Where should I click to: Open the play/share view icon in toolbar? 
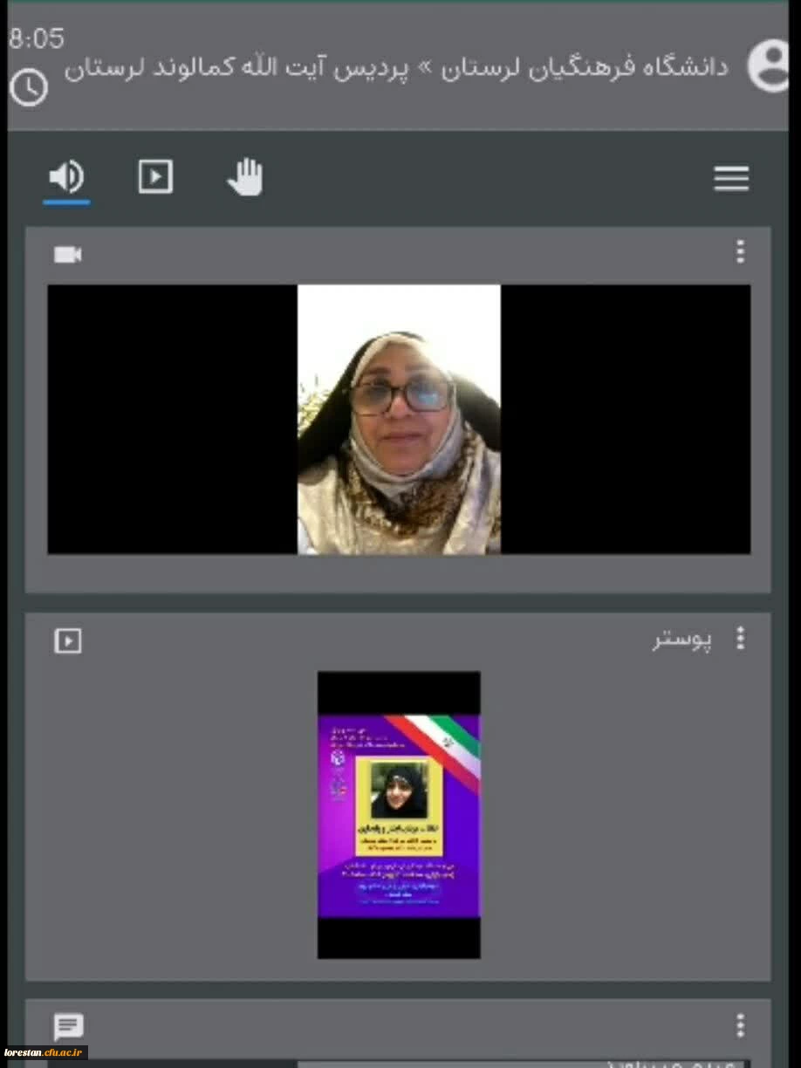coord(155,177)
